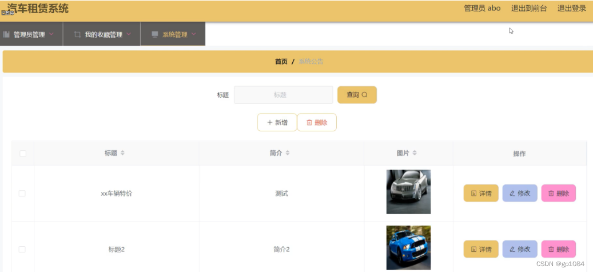
Task: Click the trash icon in toolbar 删除 button
Action: click(309, 122)
